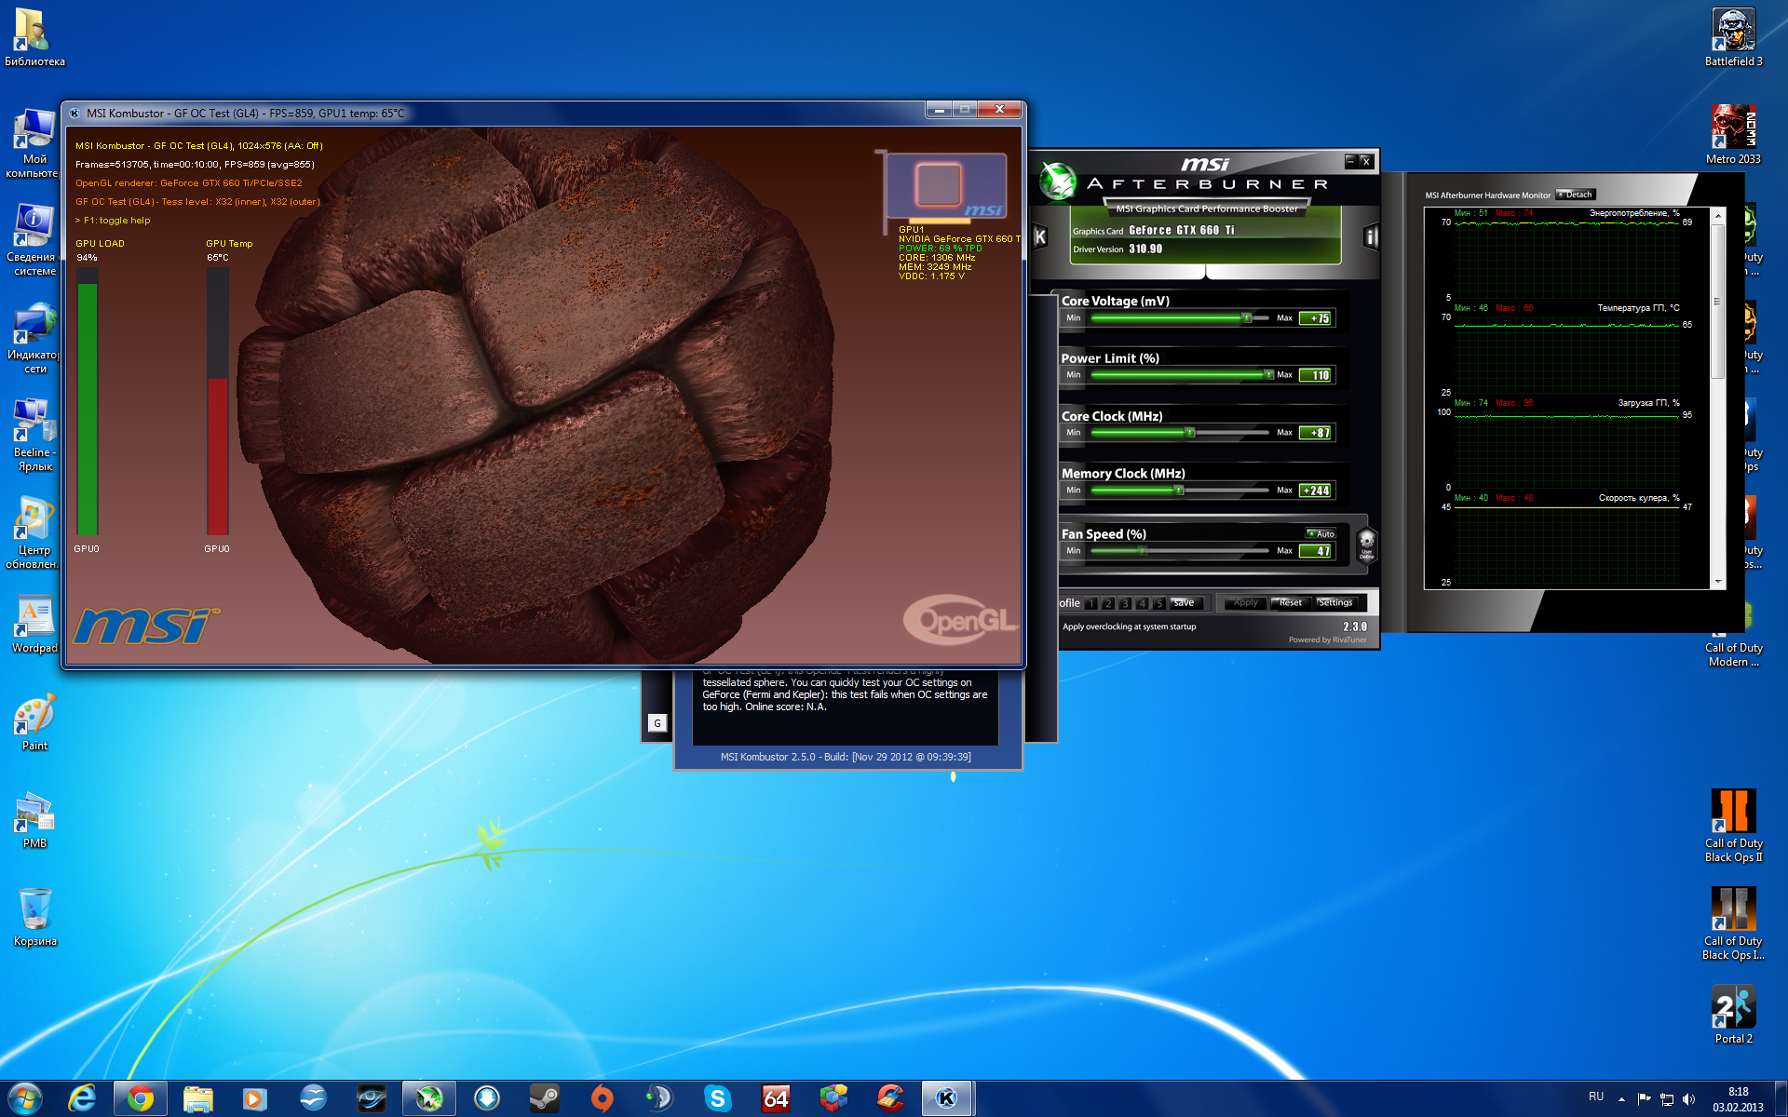Open Afterburner Settings
Screen dimensions: 1788x1117
pos(1334,603)
